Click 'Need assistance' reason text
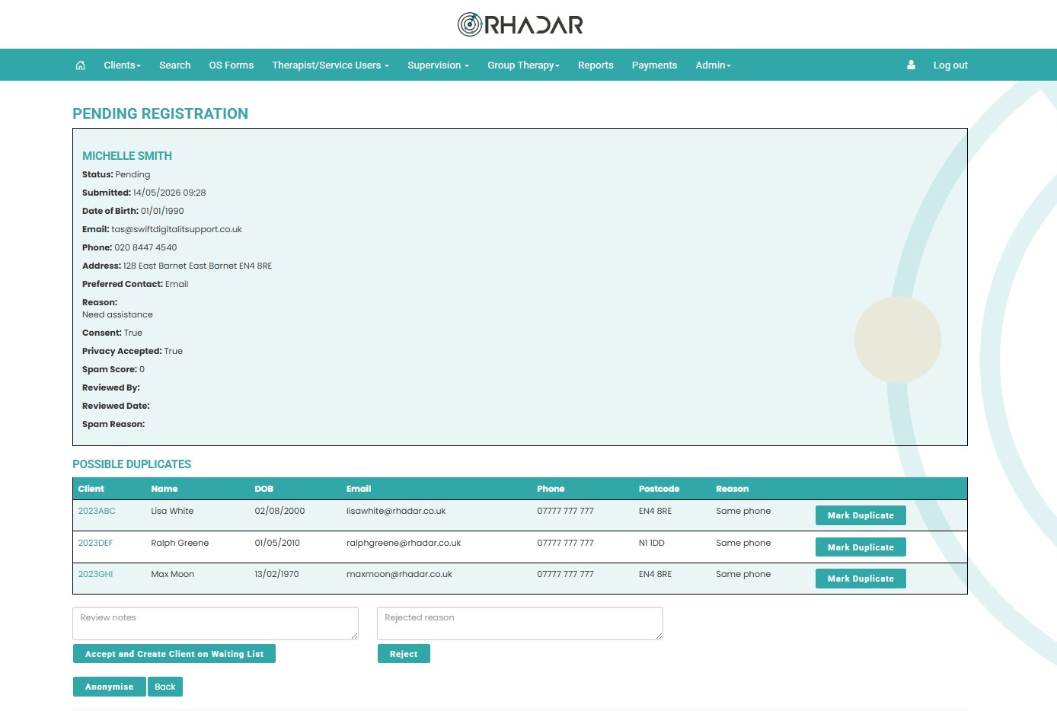1057x711 pixels. (117, 314)
